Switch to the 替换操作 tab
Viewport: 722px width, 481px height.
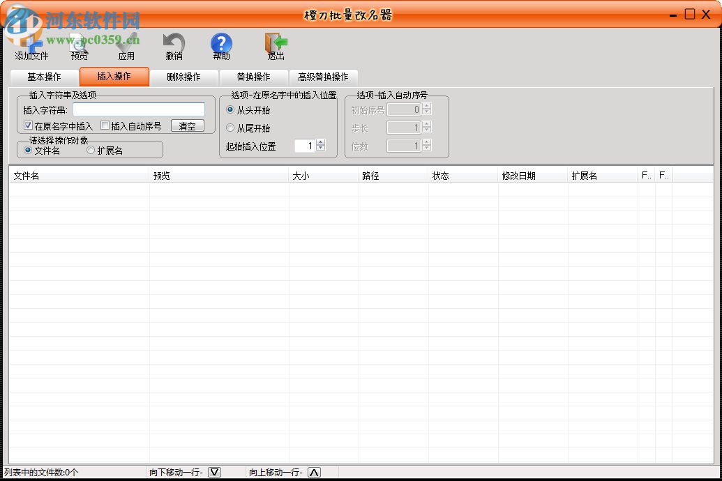[252, 77]
